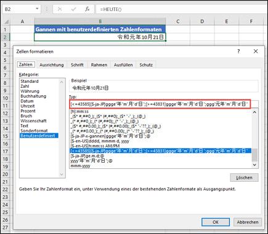Select column D header
The width and height of the screenshot is (268, 234).
[202, 21]
